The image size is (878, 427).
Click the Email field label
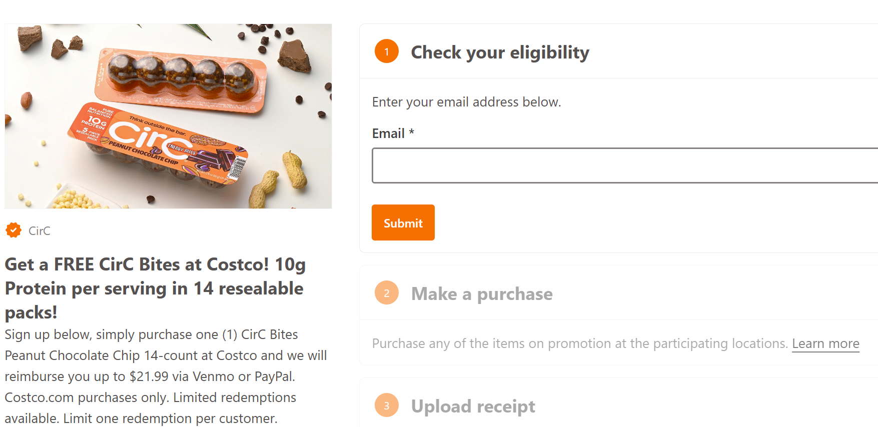388,133
